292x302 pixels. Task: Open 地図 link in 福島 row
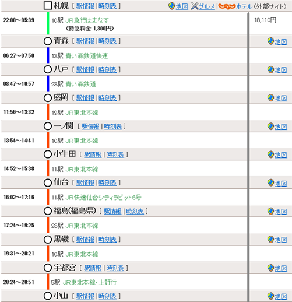click(281, 212)
